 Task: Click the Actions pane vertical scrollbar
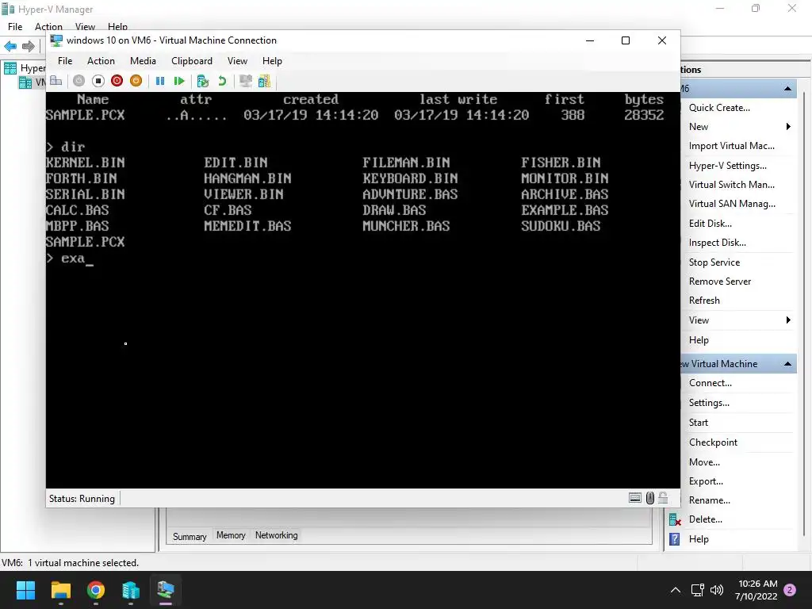[x=804, y=316]
